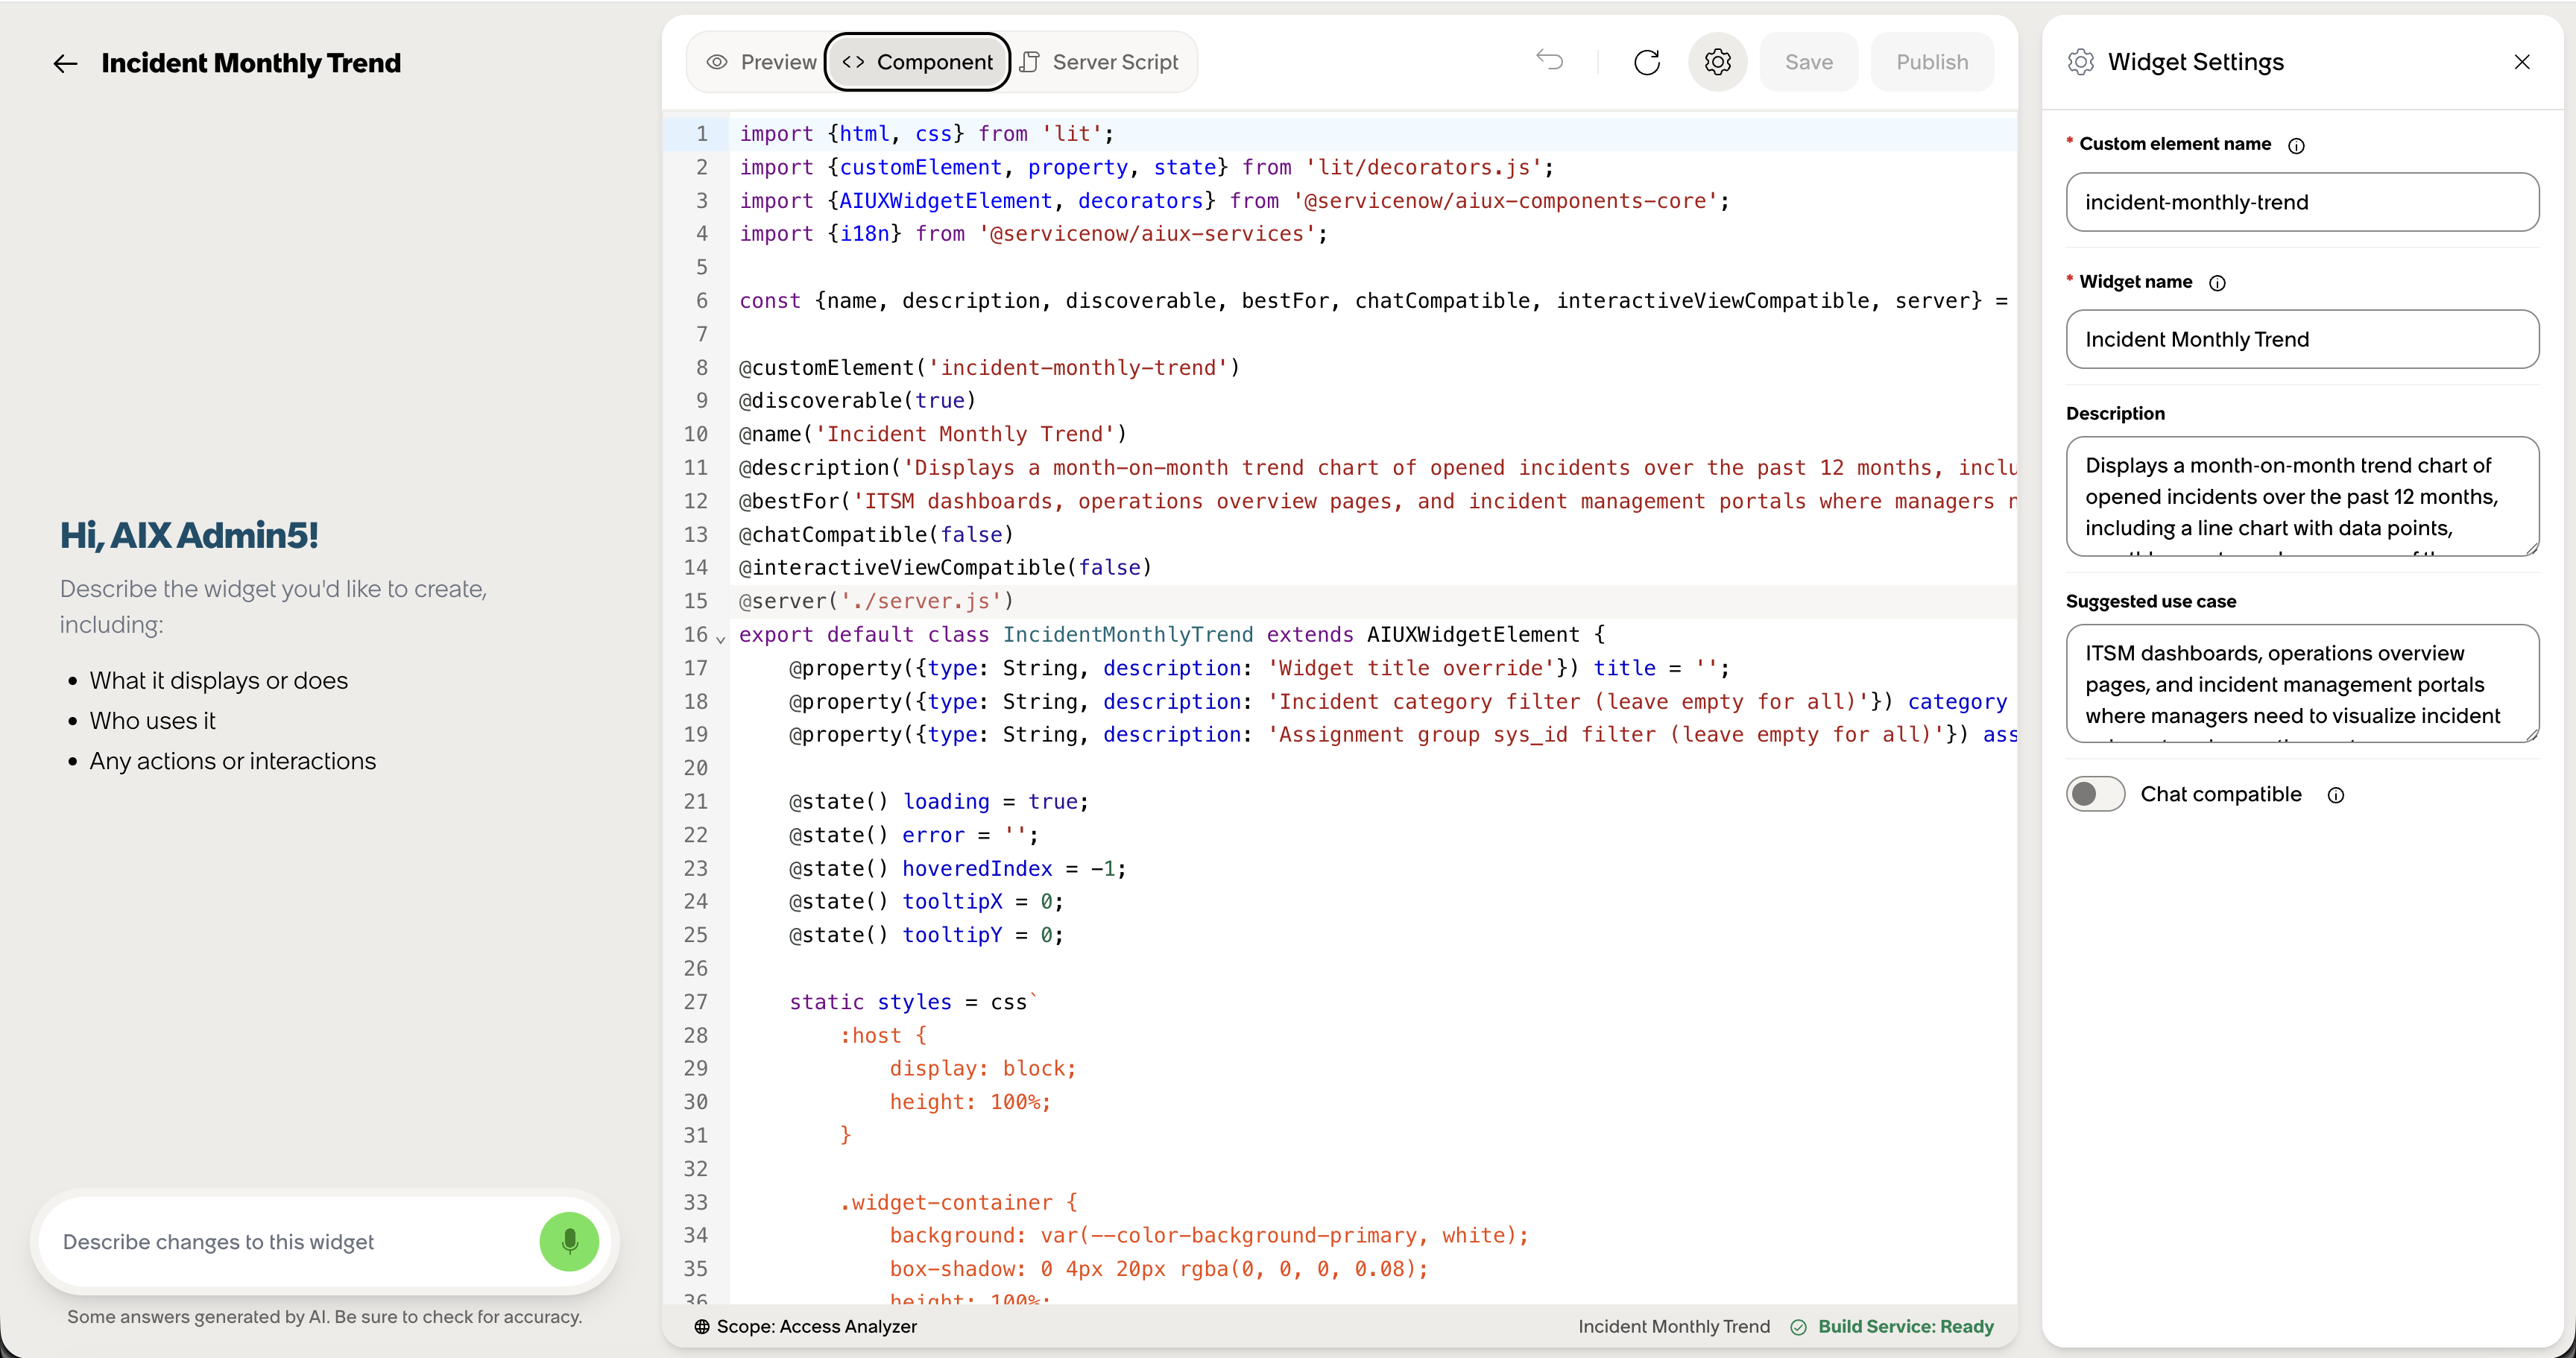The height and width of the screenshot is (1358, 2576).
Task: Click the '.widget-container {' code line
Action: click(958, 1202)
